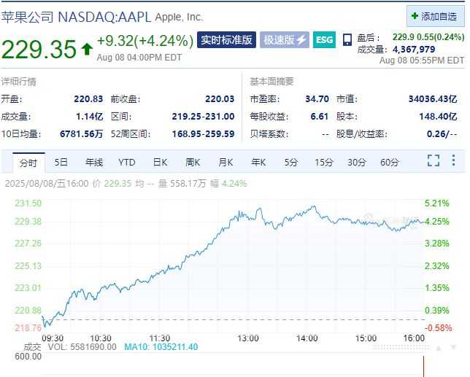Click the chart settings icon right of fullscreen
This screenshot has width=470, height=377.
coord(455,161)
